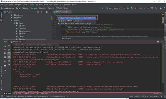Open the Refactor menu

point(39,5)
